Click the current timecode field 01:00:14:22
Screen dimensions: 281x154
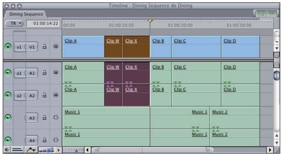43,23
